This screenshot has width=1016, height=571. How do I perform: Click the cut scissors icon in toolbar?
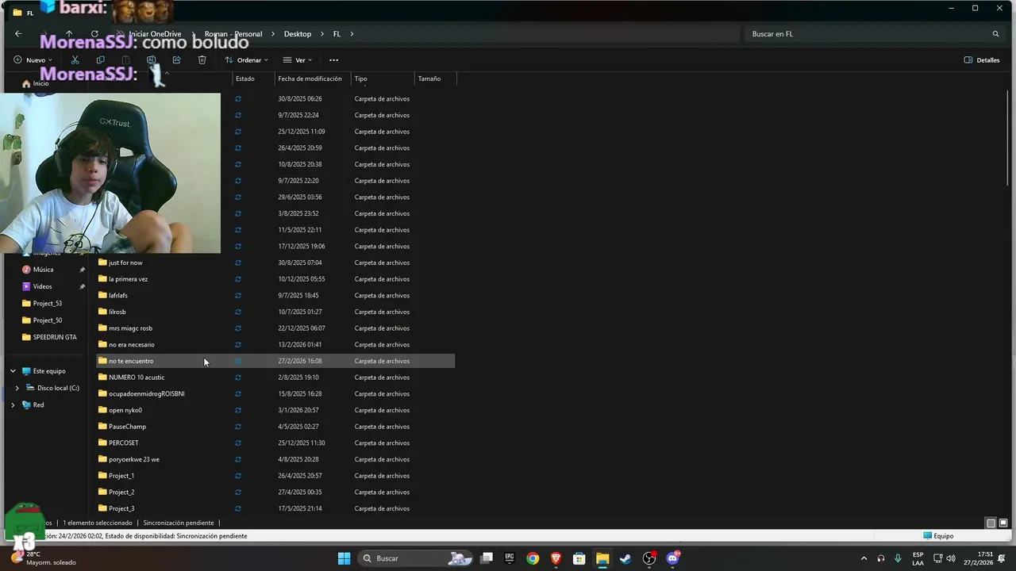[x=75, y=60]
